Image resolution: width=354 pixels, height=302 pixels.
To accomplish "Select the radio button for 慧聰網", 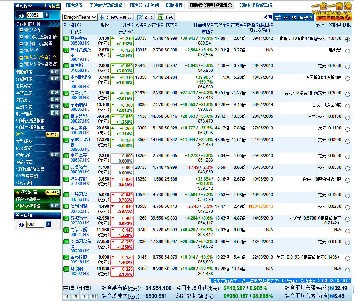I will pos(347,270).
